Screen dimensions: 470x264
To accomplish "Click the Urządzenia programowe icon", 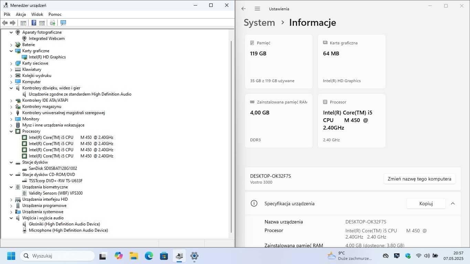I will [18, 206].
